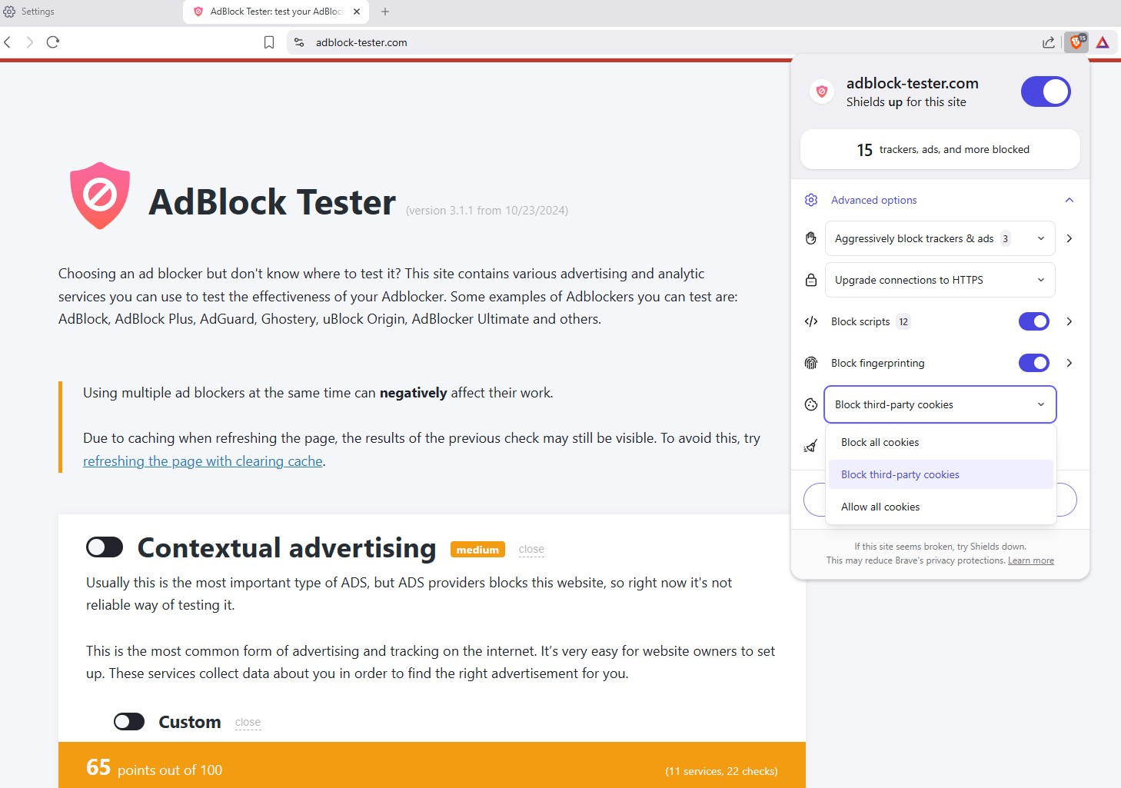This screenshot has width=1121, height=788.
Task: Toggle the Block fingerprinting switch
Action: pos(1034,363)
